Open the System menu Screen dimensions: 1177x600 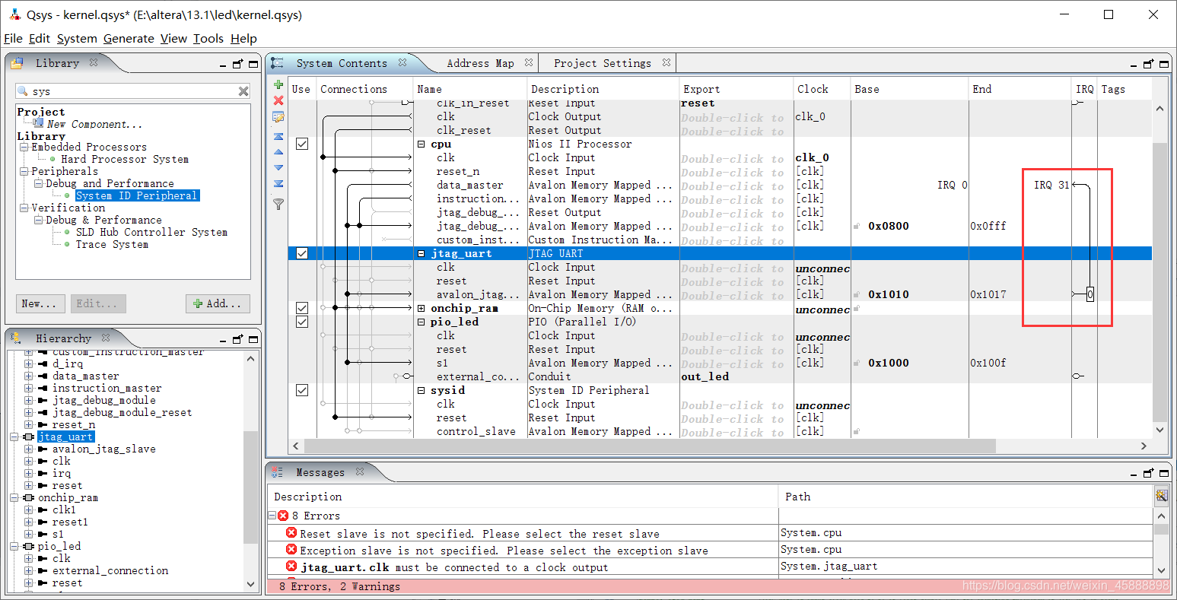[x=77, y=38]
